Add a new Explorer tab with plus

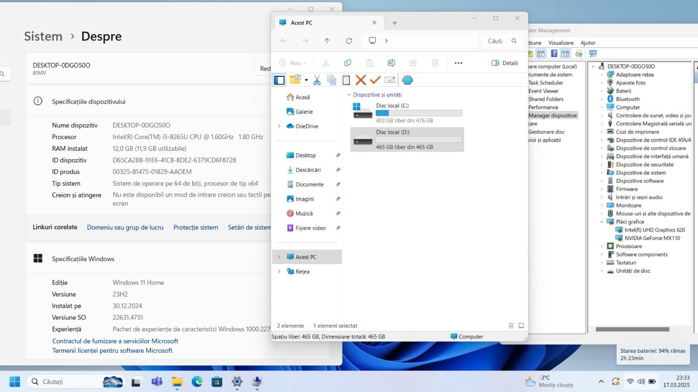(x=394, y=23)
